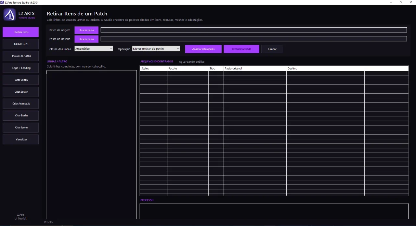Open the Retirar Itens section
The width and height of the screenshot is (416, 226).
(21, 32)
